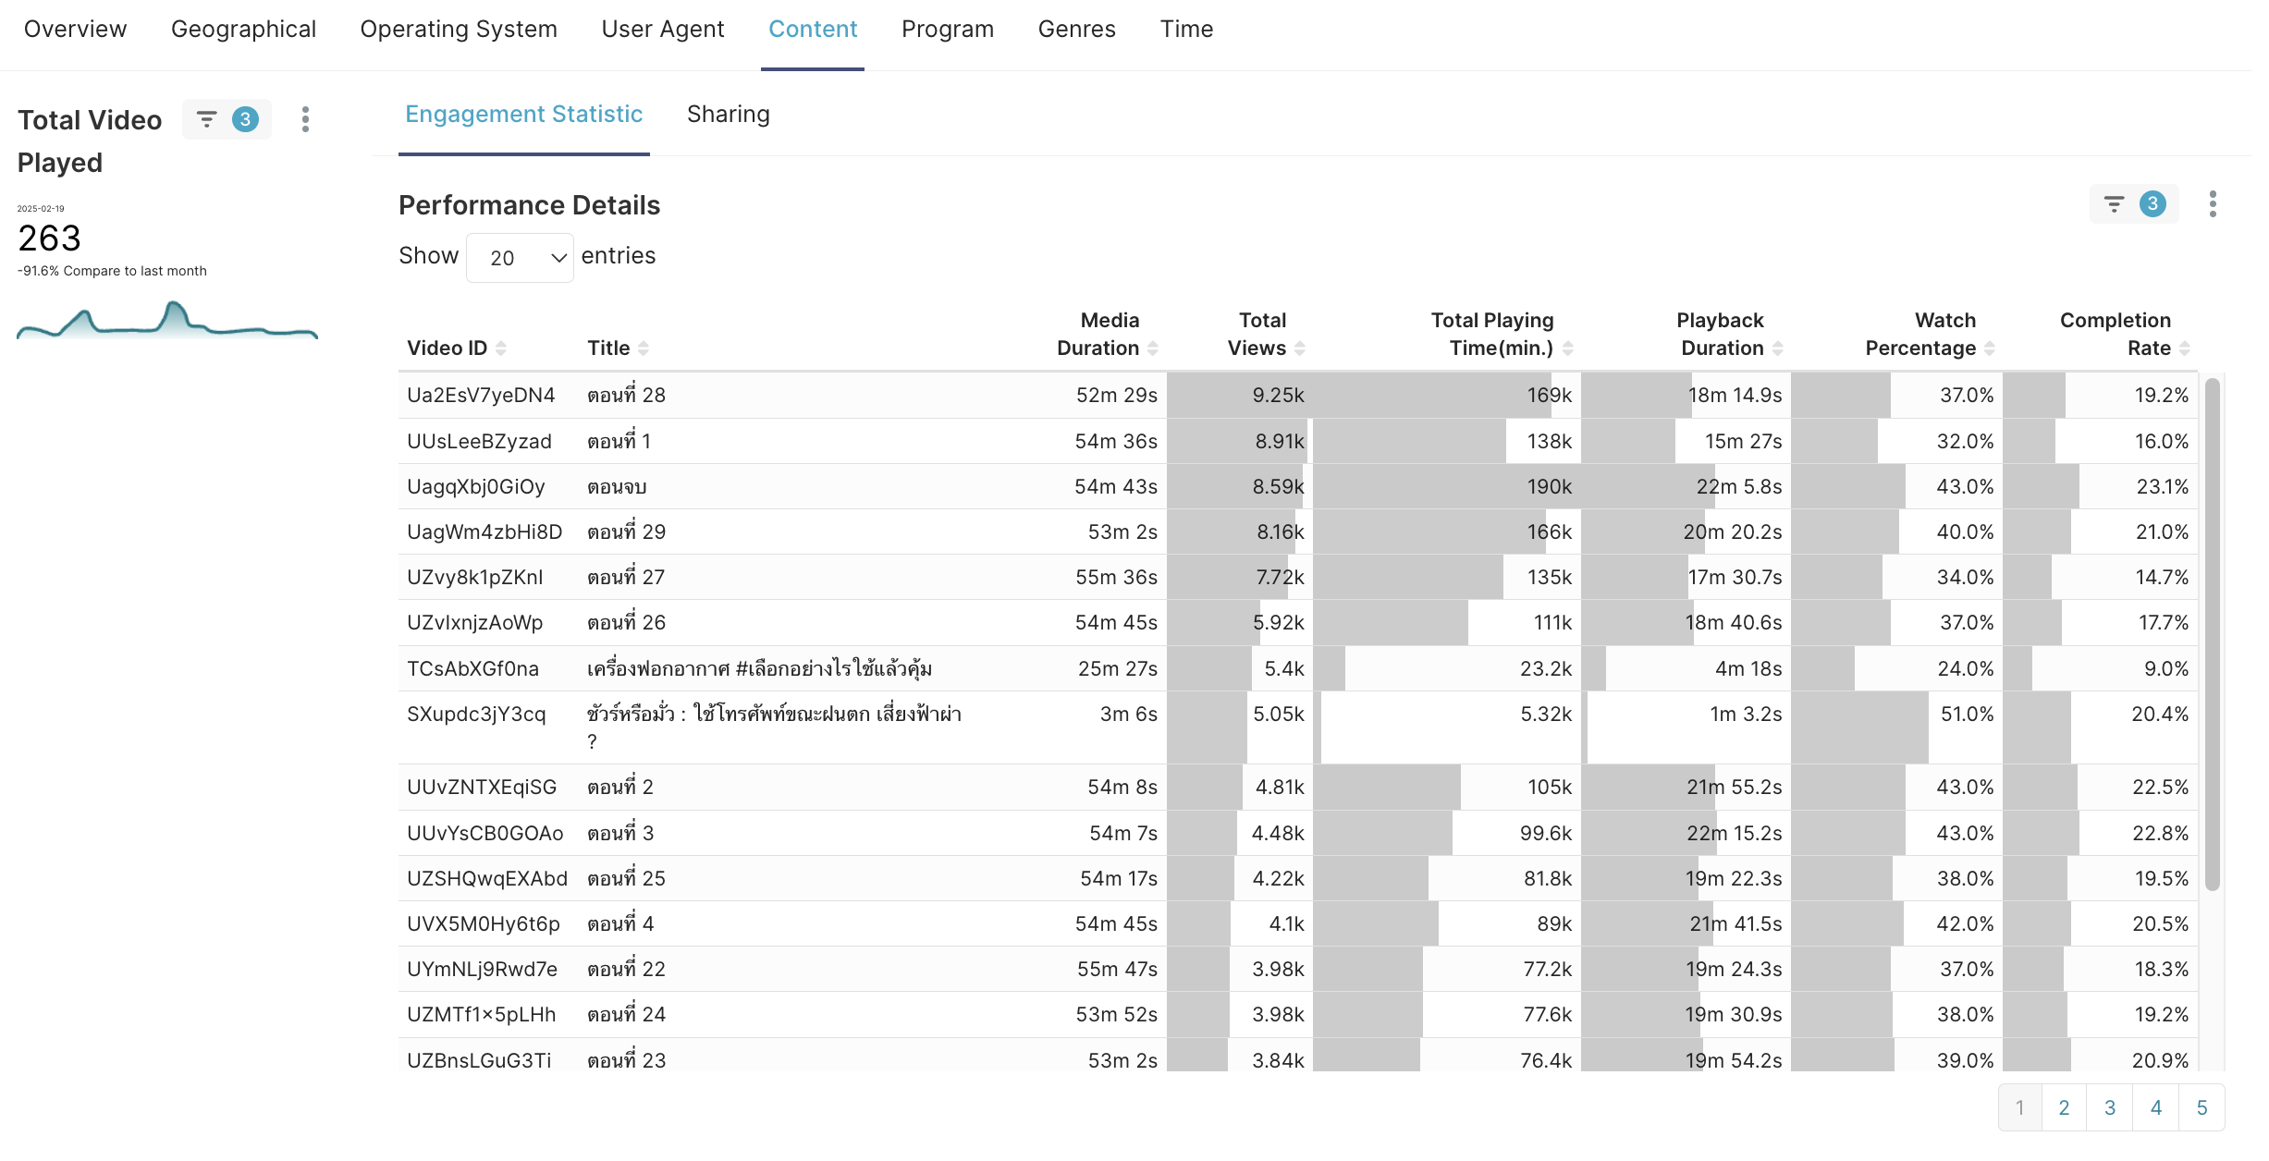Select the Content tab
Screen dimensions: 2269x1161
[x=813, y=30]
